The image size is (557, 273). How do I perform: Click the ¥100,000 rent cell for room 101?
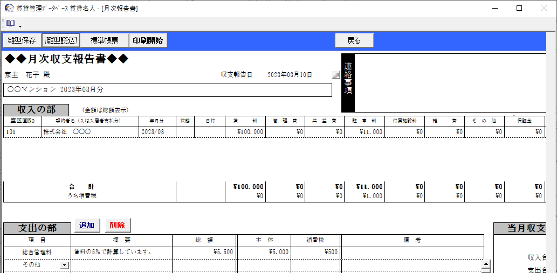[x=245, y=131]
